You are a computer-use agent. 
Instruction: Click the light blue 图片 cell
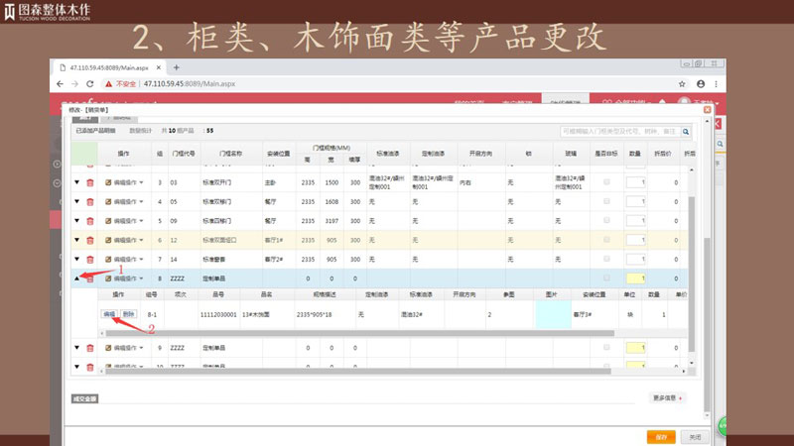(553, 313)
